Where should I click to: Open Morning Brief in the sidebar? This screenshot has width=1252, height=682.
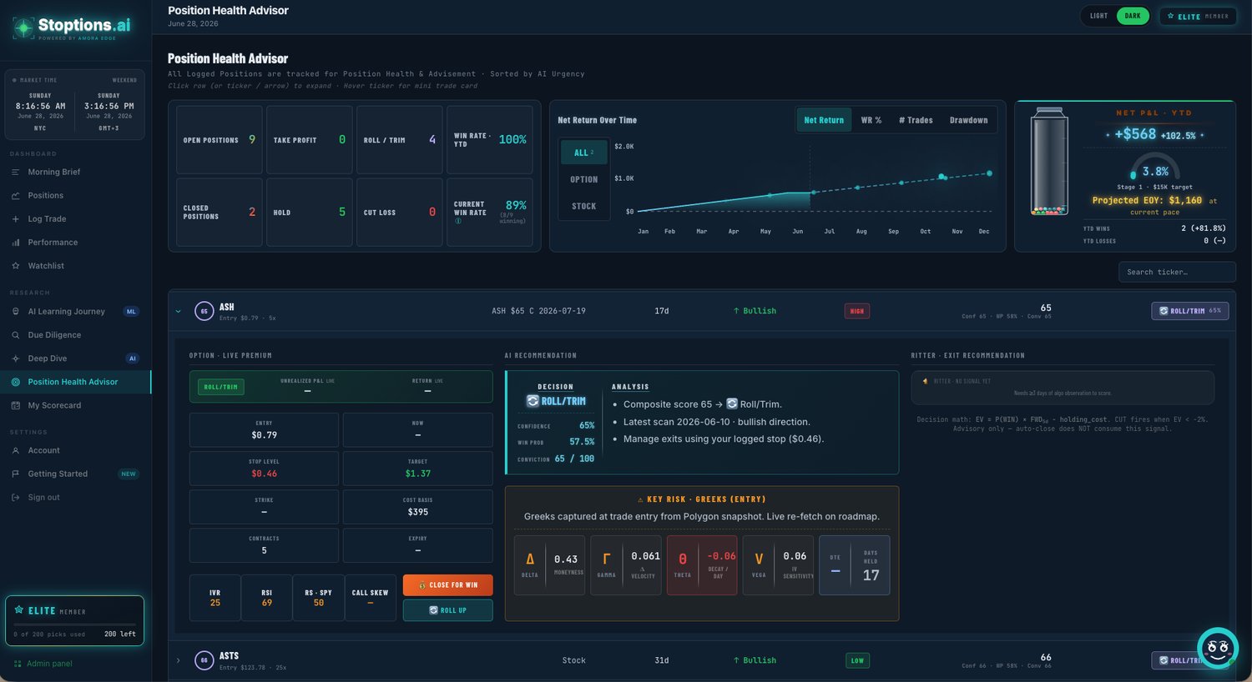75,172
